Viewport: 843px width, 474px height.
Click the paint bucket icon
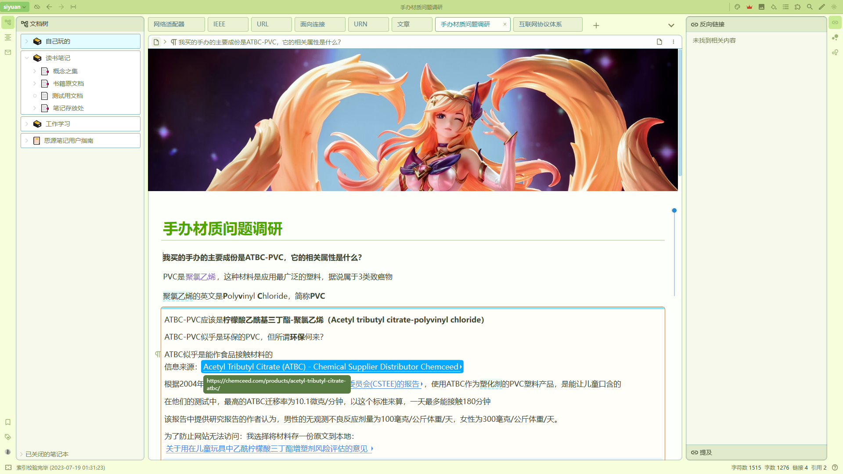(x=774, y=7)
